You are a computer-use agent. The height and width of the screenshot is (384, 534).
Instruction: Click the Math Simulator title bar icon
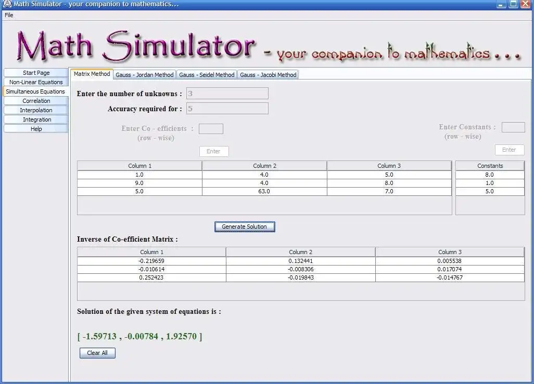(x=7, y=4)
